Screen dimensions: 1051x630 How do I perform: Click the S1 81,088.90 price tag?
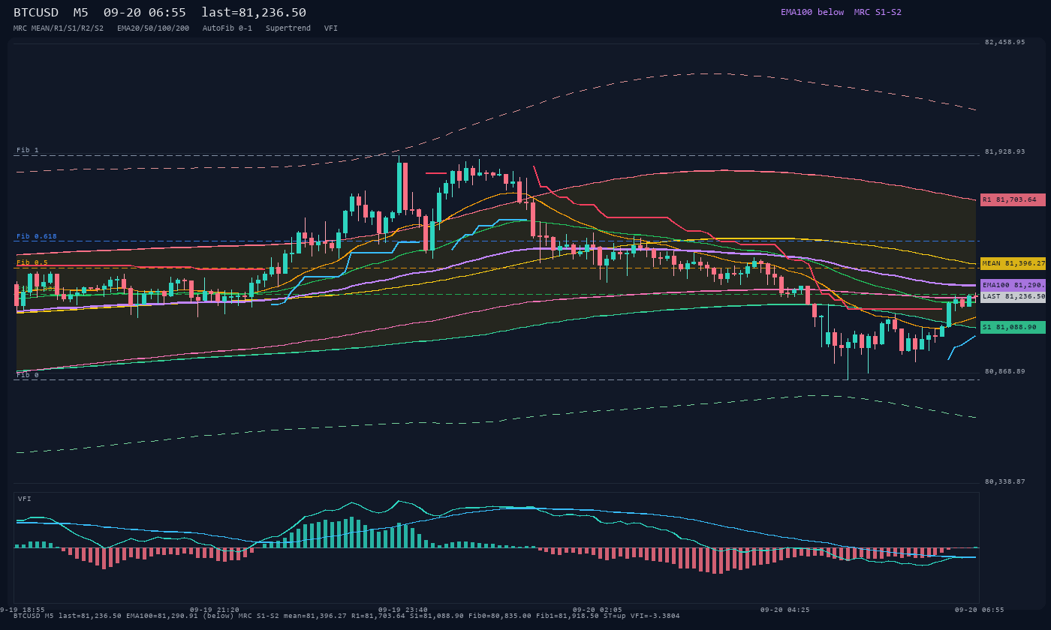[1013, 327]
